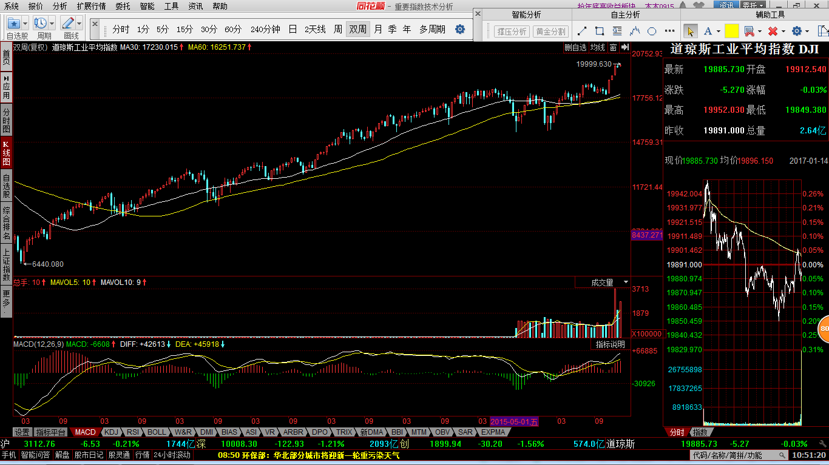Click the jump-to-end arrow icon on chart
This screenshot has width=829, height=465.
624,47
